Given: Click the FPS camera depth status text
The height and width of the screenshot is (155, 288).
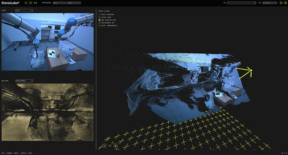Looking at the screenshot, I should coord(17,153).
